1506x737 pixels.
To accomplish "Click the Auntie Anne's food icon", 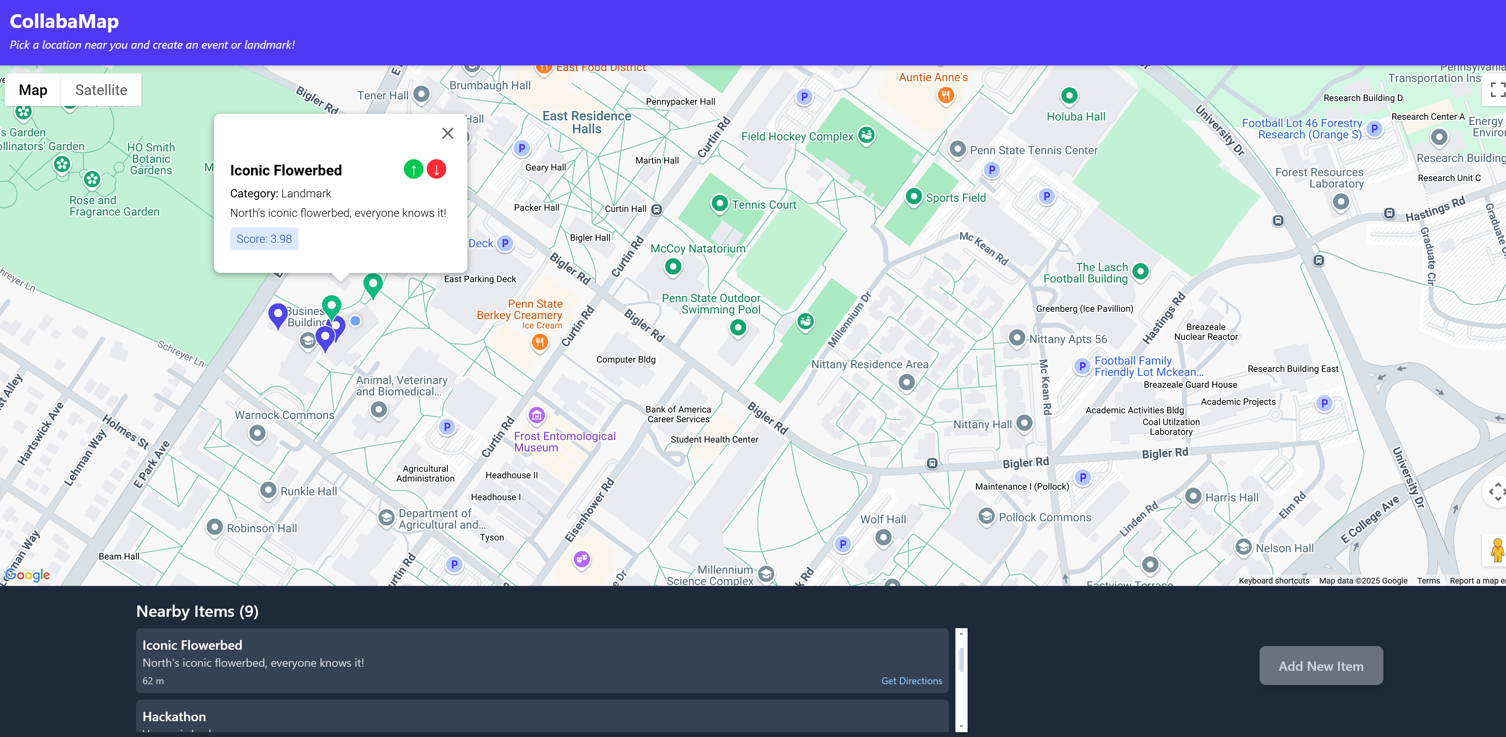I will [945, 95].
